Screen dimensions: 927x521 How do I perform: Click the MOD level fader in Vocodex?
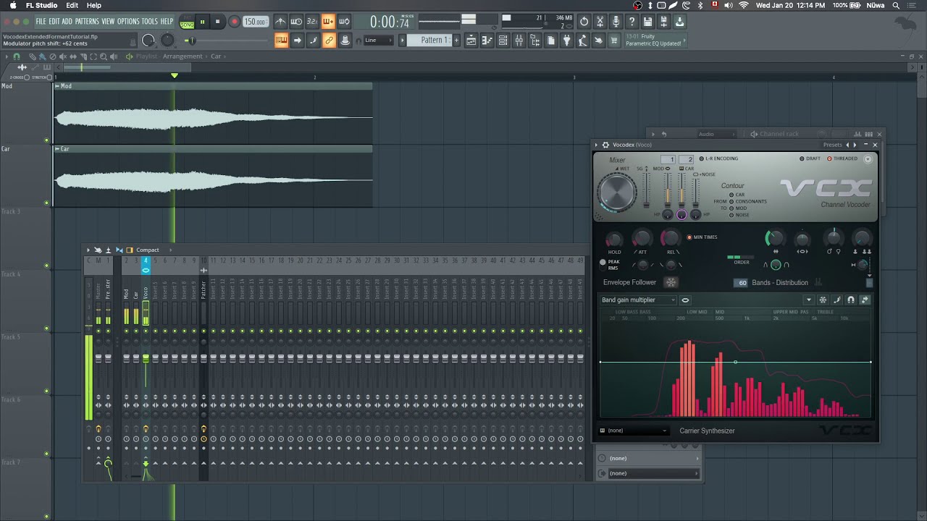tap(668, 192)
